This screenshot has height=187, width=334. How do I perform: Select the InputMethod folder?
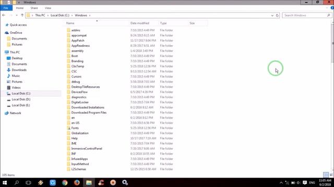(x=80, y=164)
